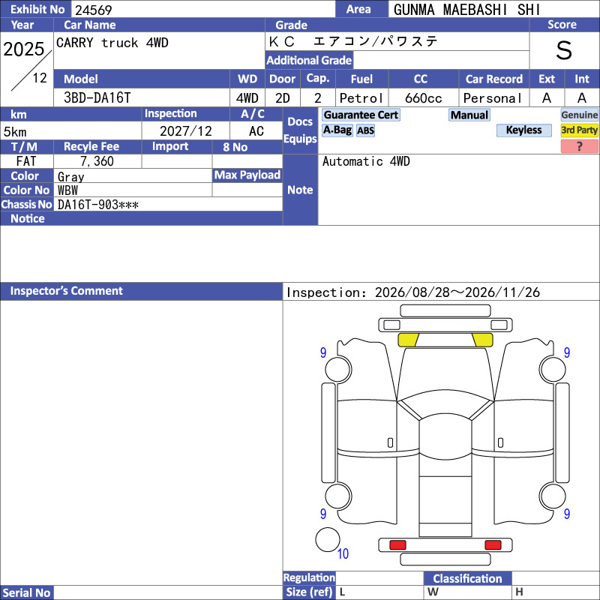The width and height of the screenshot is (600, 600).
Task: Click the spare tire circle marked 10
Action: click(x=328, y=539)
